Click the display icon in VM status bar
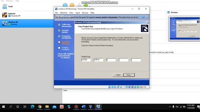 pyautogui.click(x=127, y=87)
